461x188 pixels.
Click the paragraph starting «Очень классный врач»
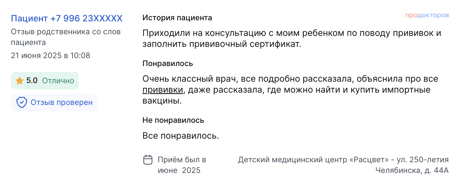(x=290, y=90)
